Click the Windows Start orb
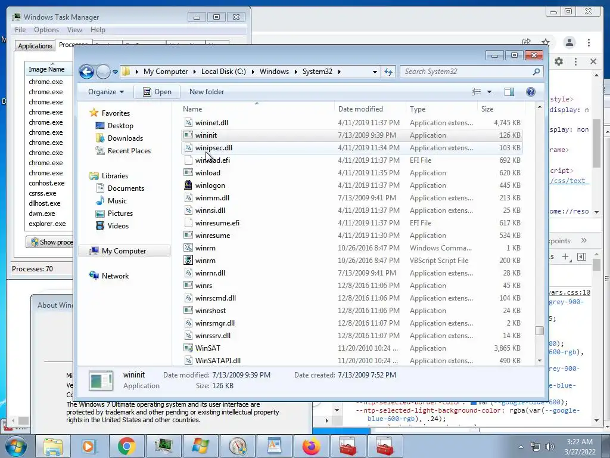This screenshot has height=458, width=610. click(15, 446)
